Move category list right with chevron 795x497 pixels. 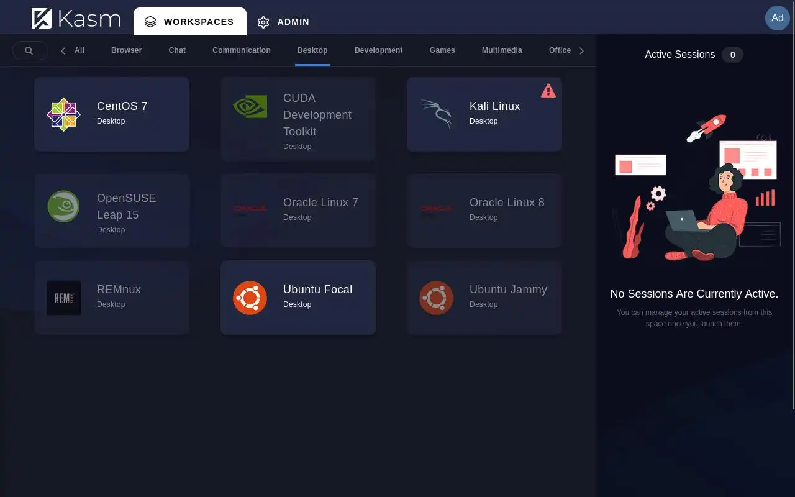(x=581, y=51)
